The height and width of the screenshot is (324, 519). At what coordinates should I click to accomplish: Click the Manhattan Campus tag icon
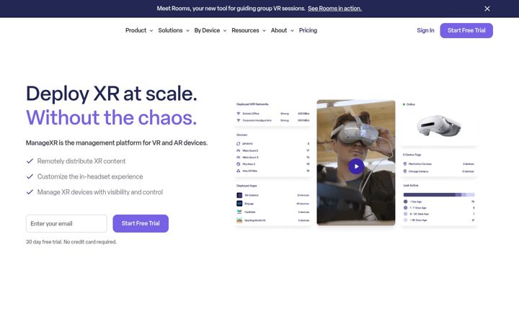(x=405, y=164)
